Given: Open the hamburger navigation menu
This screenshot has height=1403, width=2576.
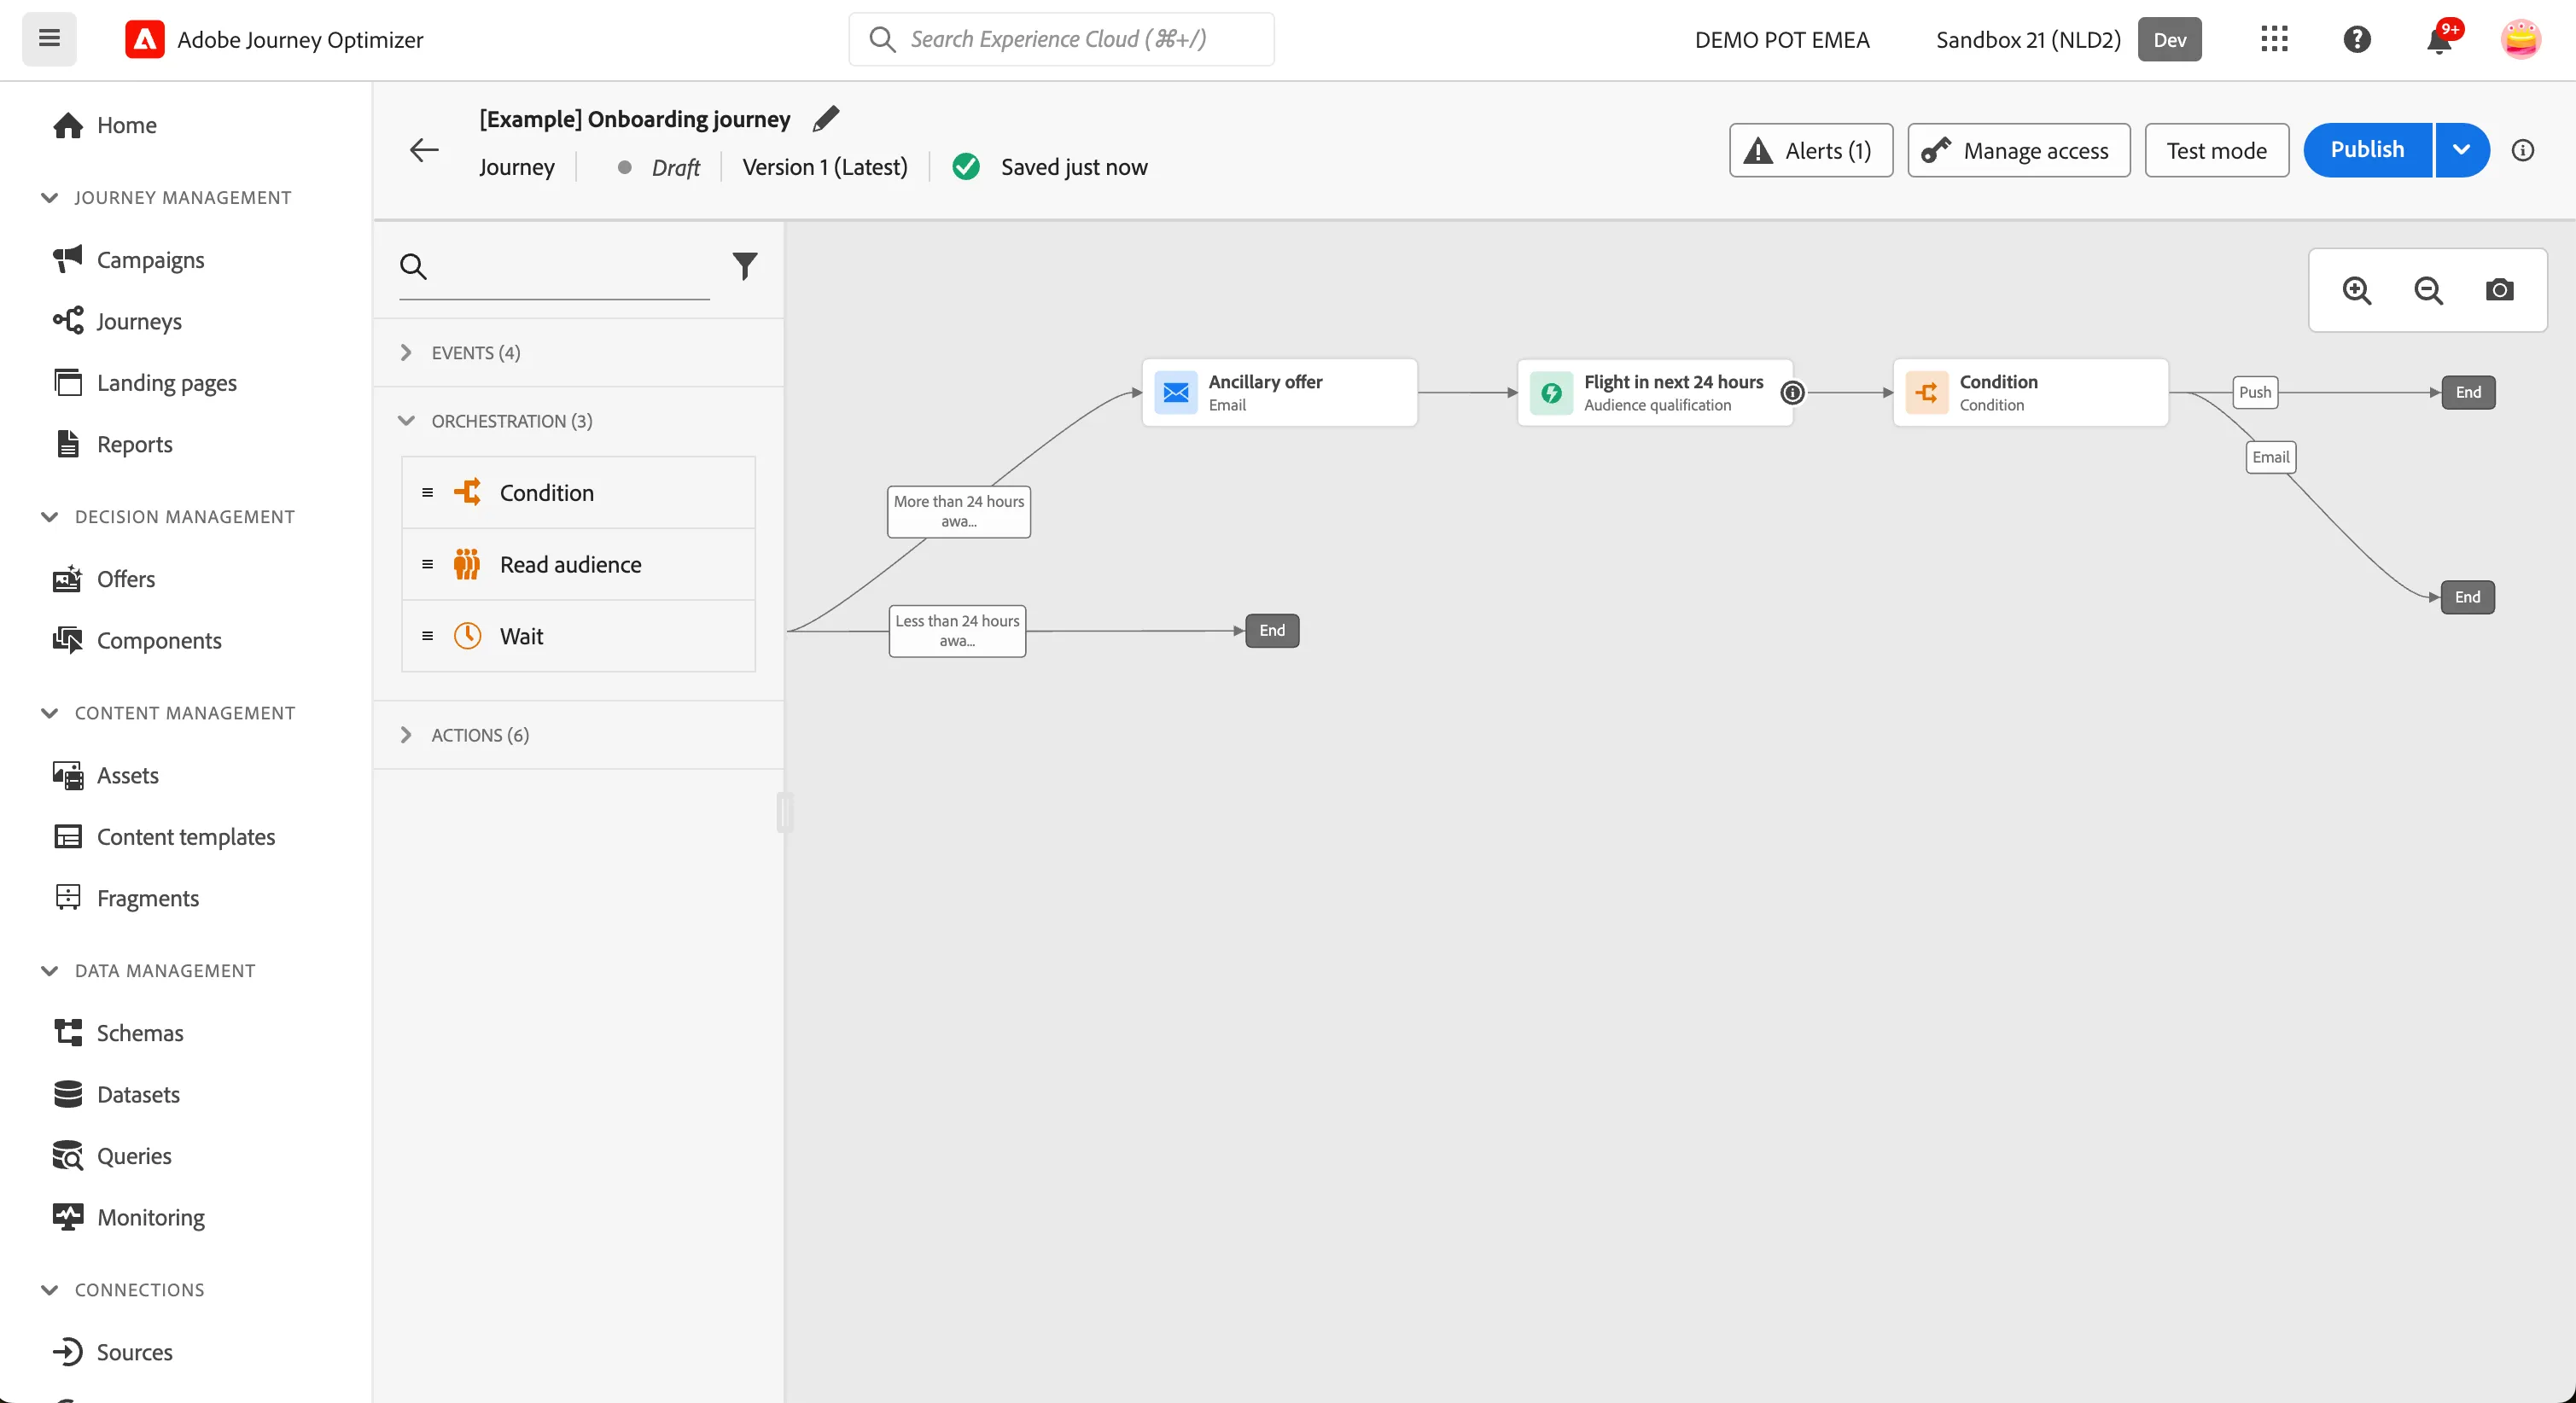Looking at the screenshot, I should click(x=49, y=39).
